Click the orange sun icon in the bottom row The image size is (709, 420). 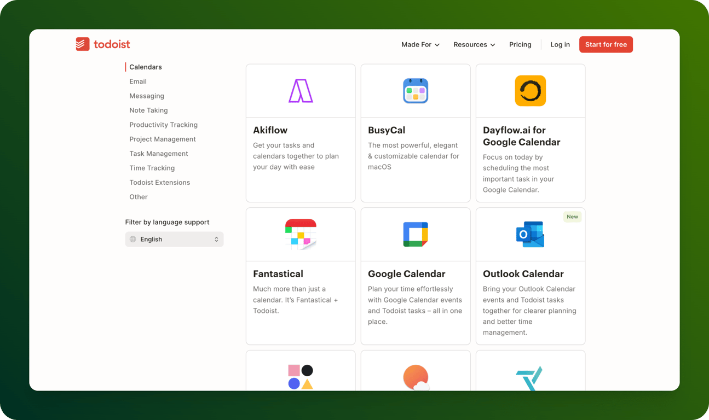click(415, 377)
